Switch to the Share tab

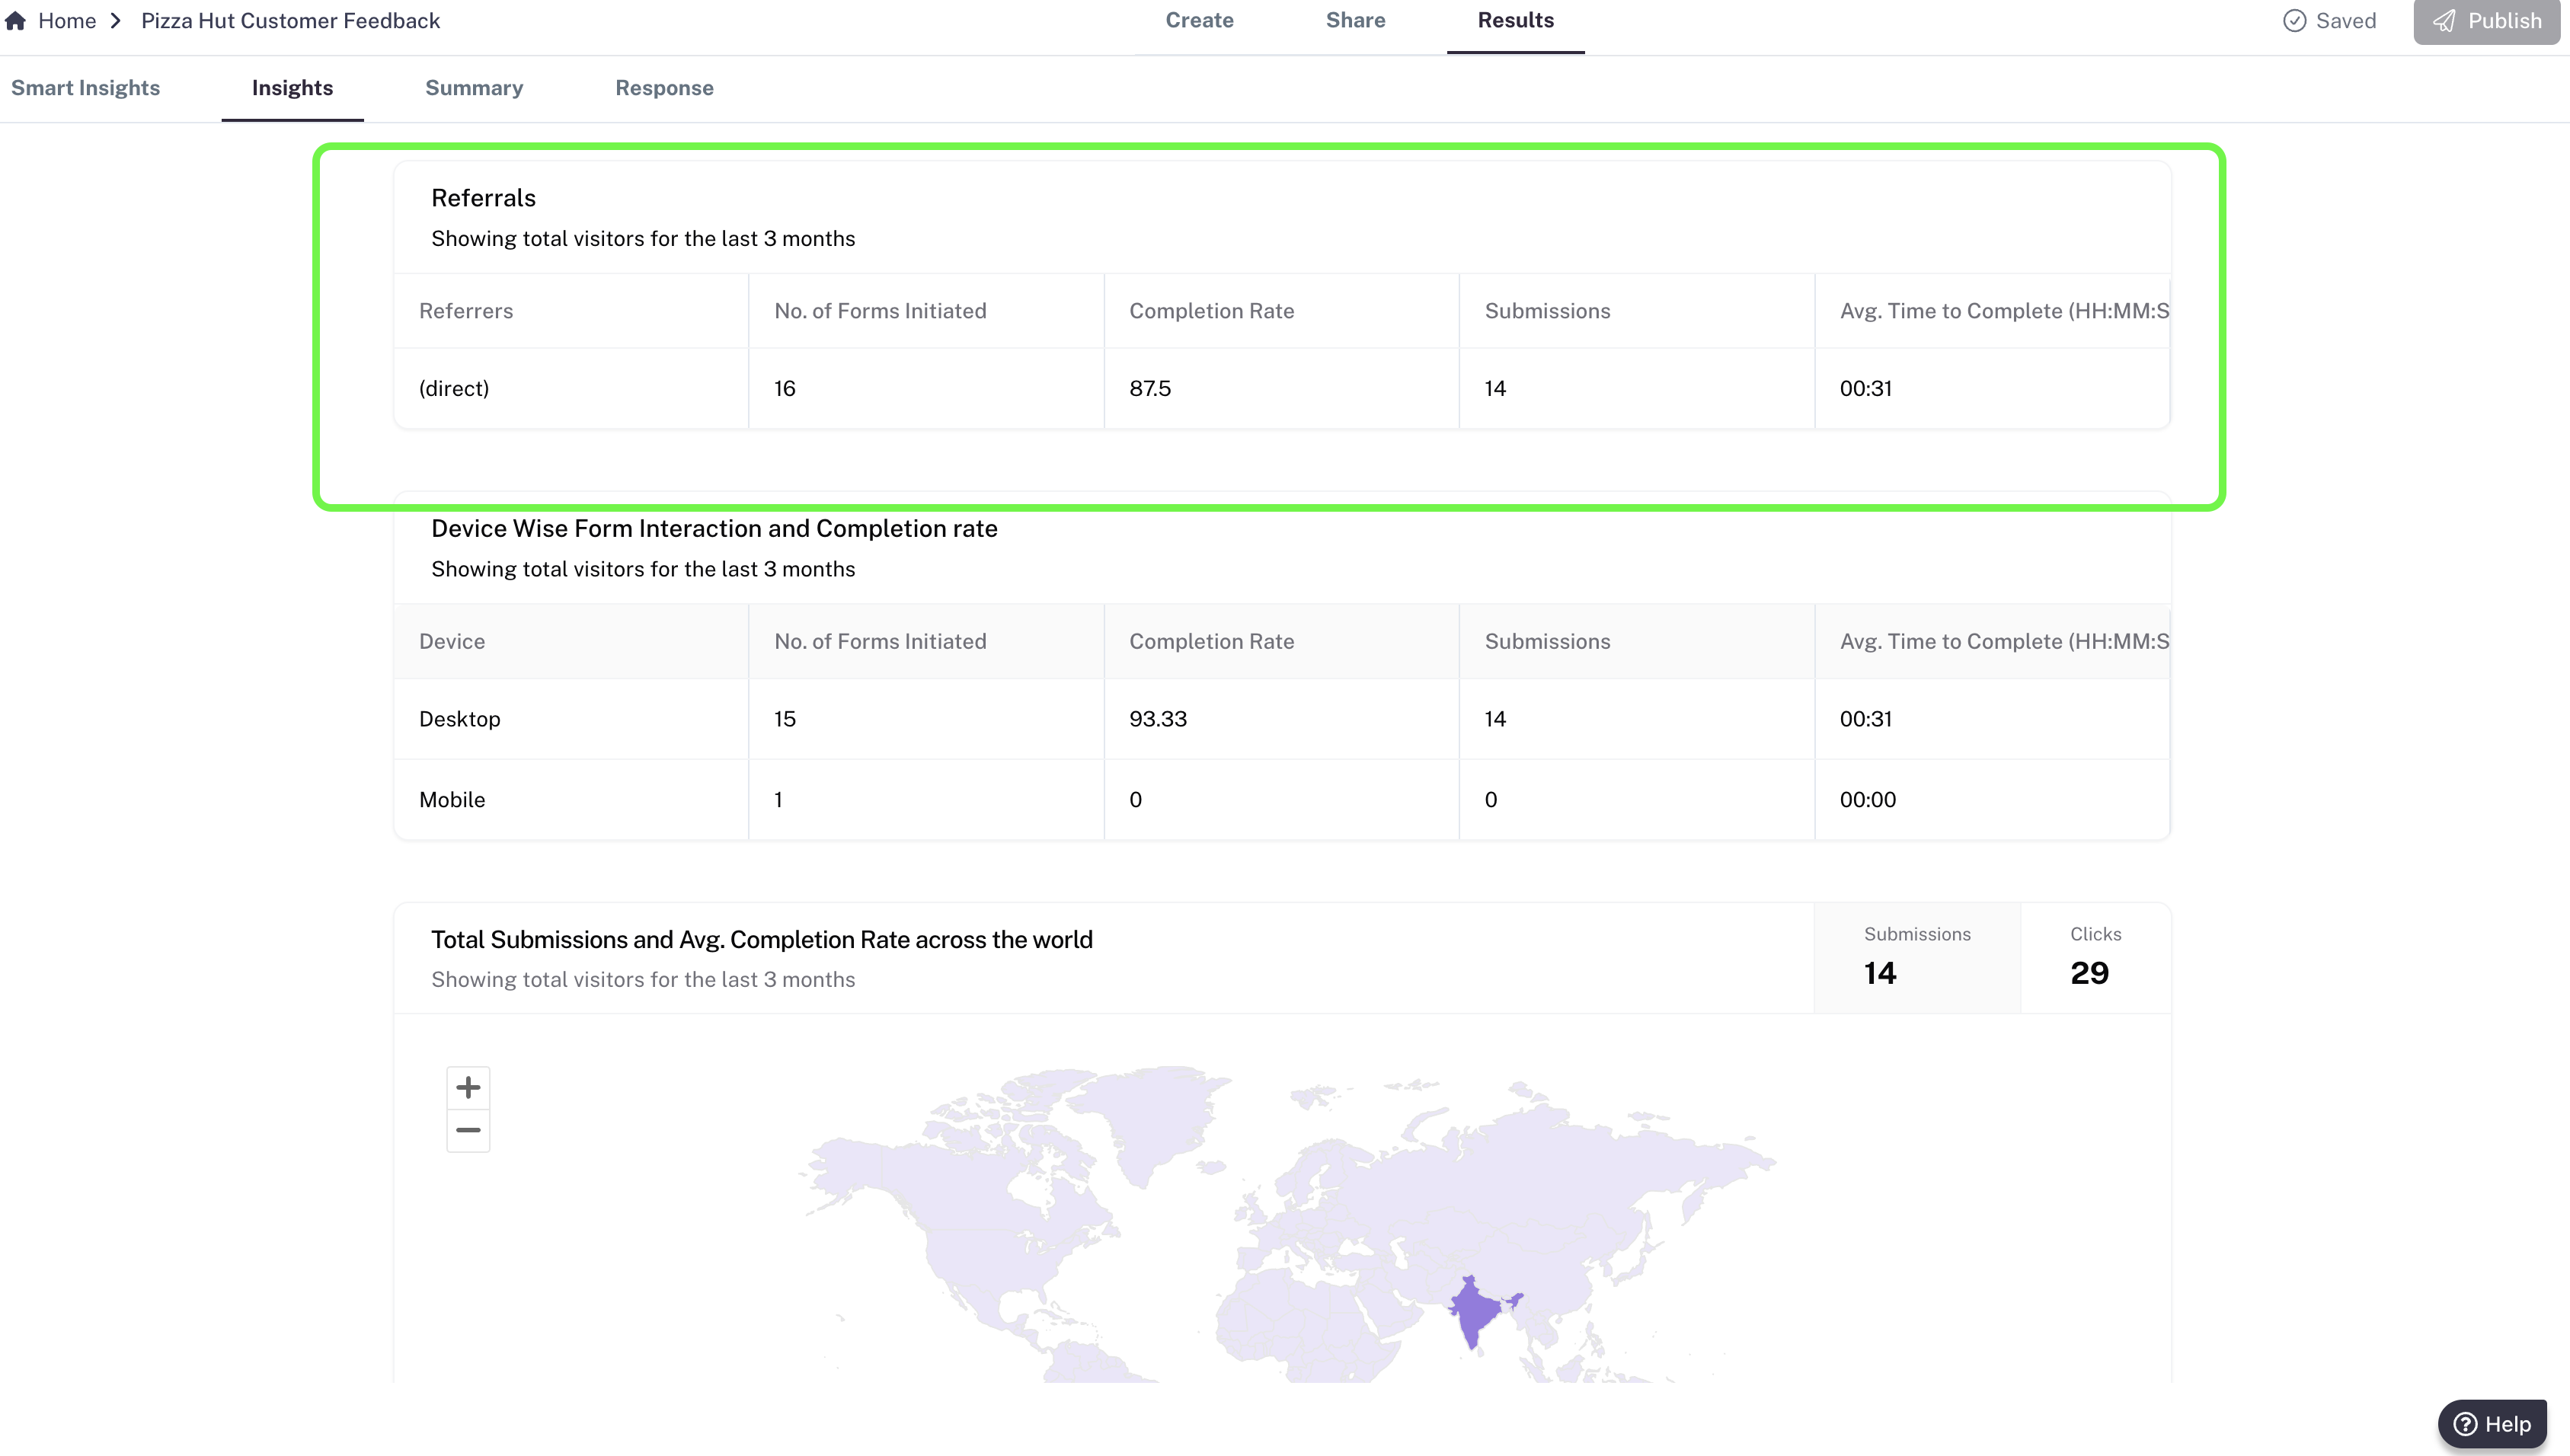(1355, 20)
